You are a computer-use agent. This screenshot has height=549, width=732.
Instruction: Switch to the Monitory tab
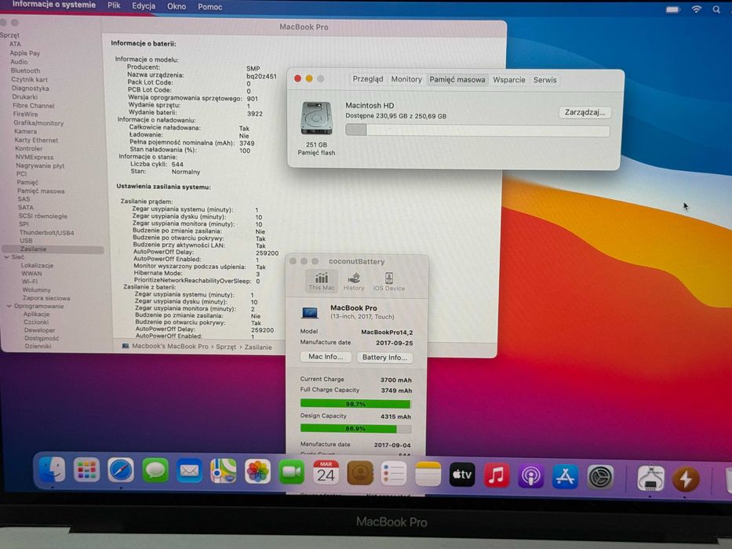point(406,79)
